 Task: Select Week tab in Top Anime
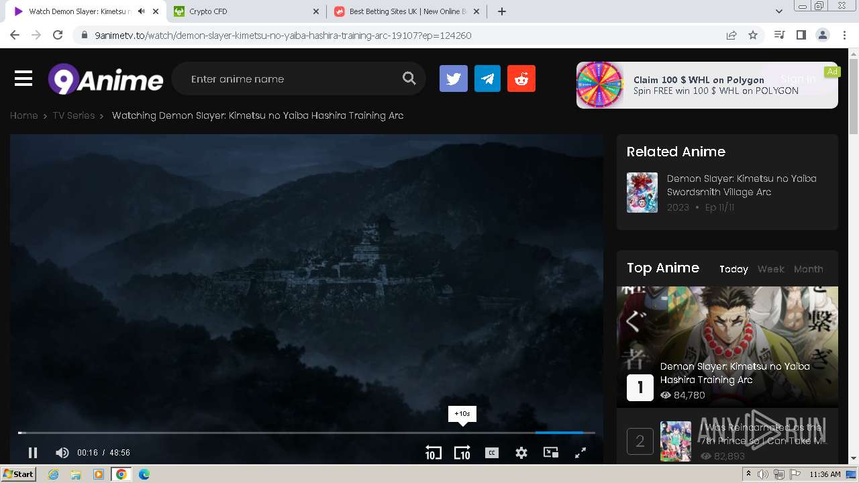click(770, 269)
